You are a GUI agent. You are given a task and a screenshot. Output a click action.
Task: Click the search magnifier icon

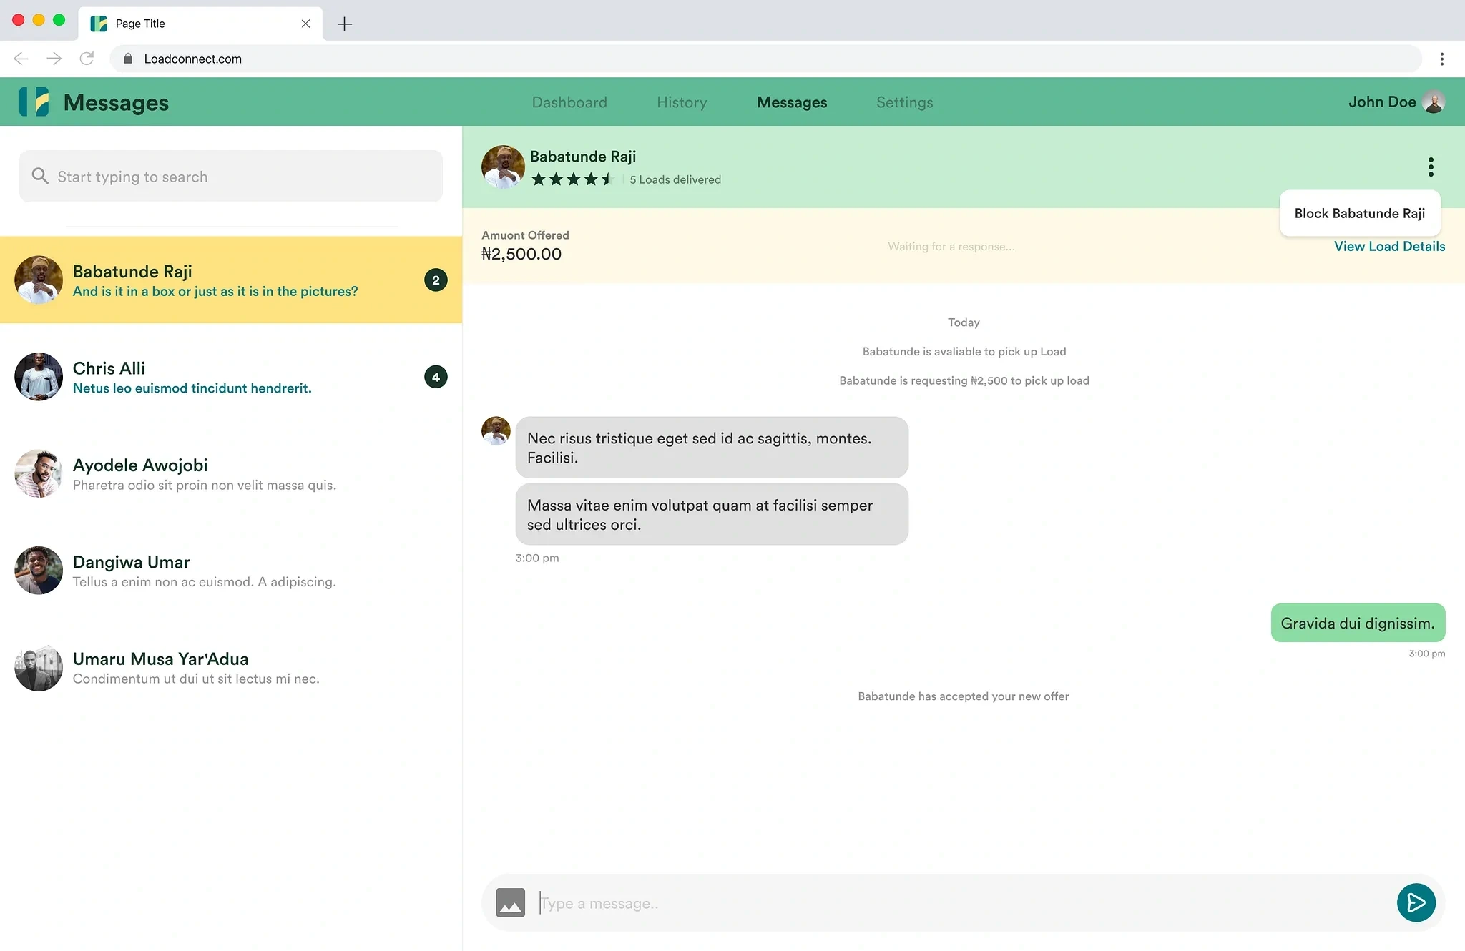[x=40, y=176]
